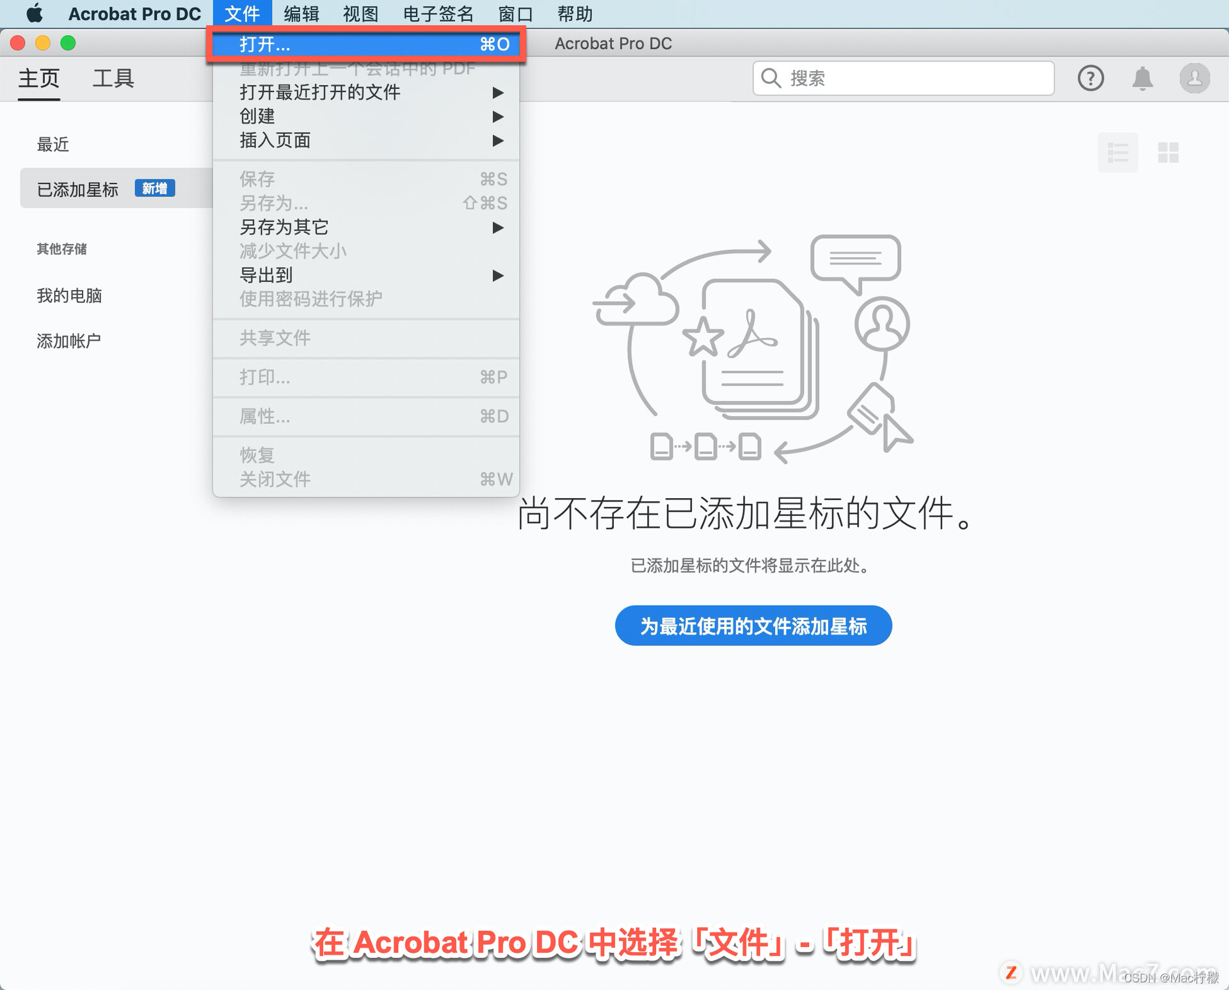This screenshot has width=1229, height=990.
Task: Expand the 插入页面 submenu
Action: 366,140
